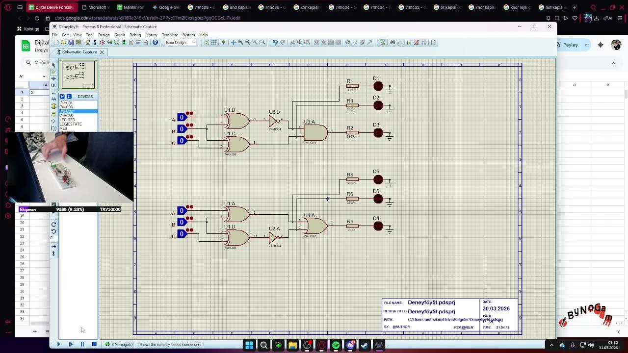Select the Component Mode tool
This screenshot has height=353, width=628.
coord(53,72)
